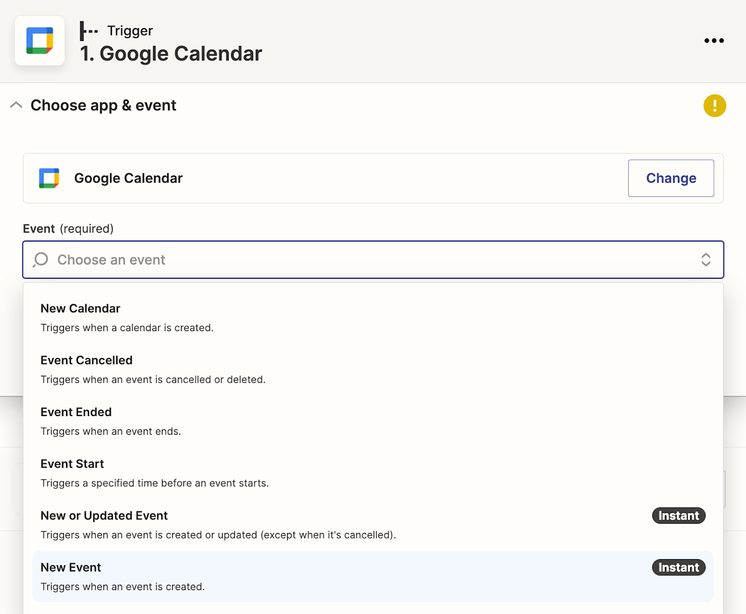This screenshot has height=614, width=746.
Task: Click the 1. Google Calendar step title
Action: (x=171, y=54)
